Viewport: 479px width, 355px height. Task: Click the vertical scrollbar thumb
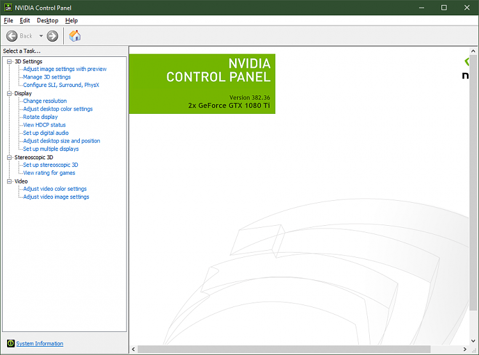click(473, 183)
